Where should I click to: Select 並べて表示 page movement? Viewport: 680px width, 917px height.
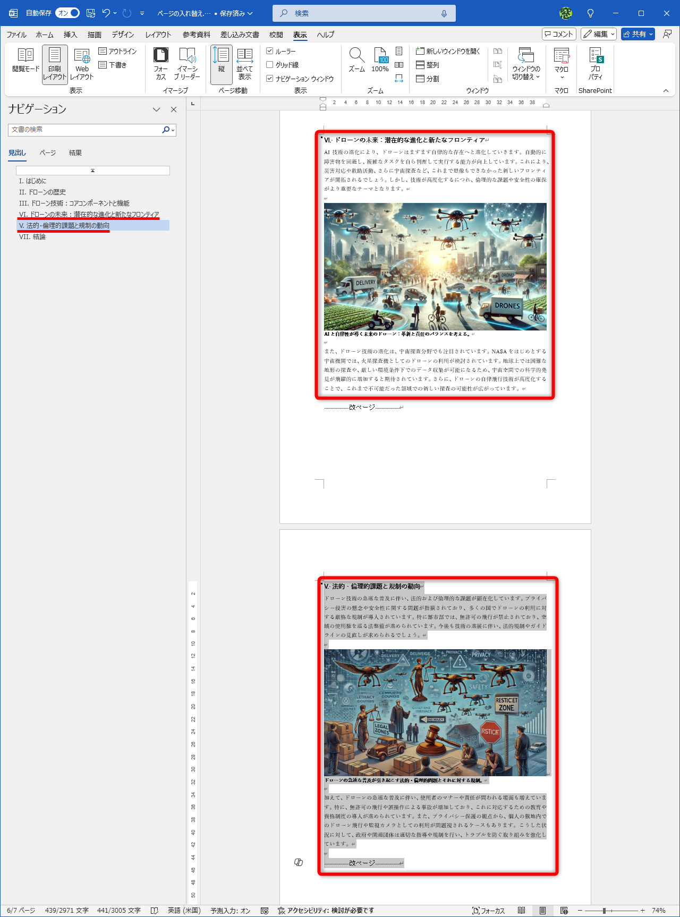coord(245,64)
